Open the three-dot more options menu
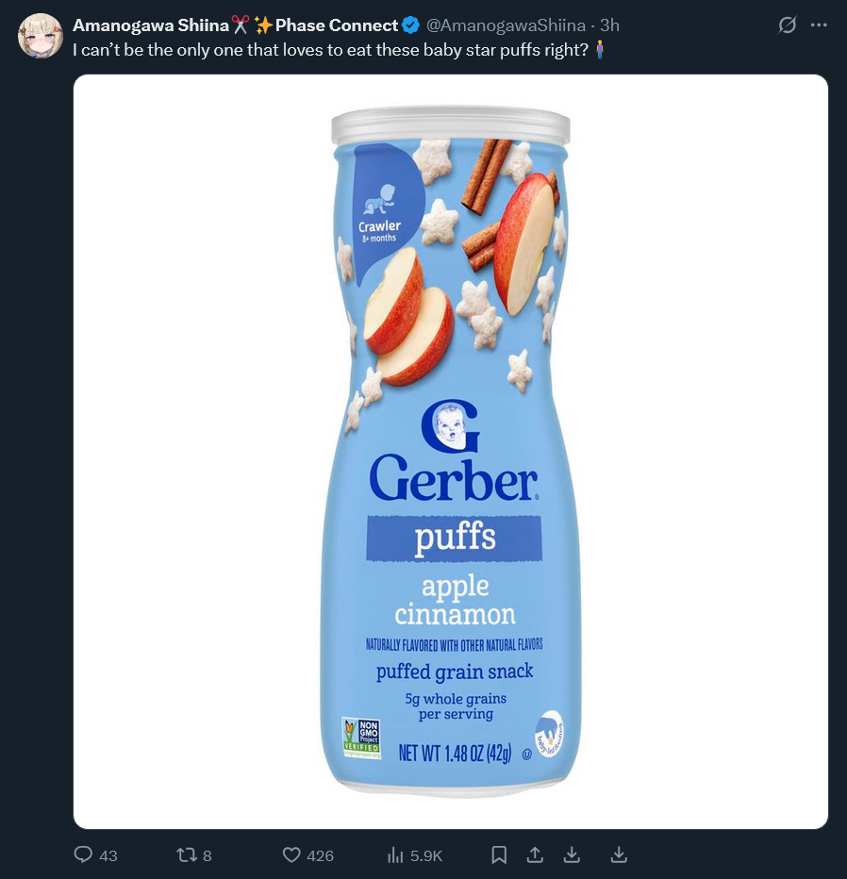This screenshot has width=847, height=879. pos(819,25)
